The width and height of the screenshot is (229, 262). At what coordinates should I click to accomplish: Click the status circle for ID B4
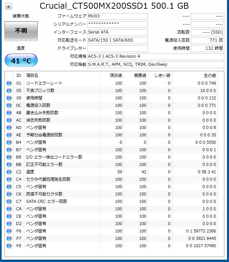pos(9,142)
